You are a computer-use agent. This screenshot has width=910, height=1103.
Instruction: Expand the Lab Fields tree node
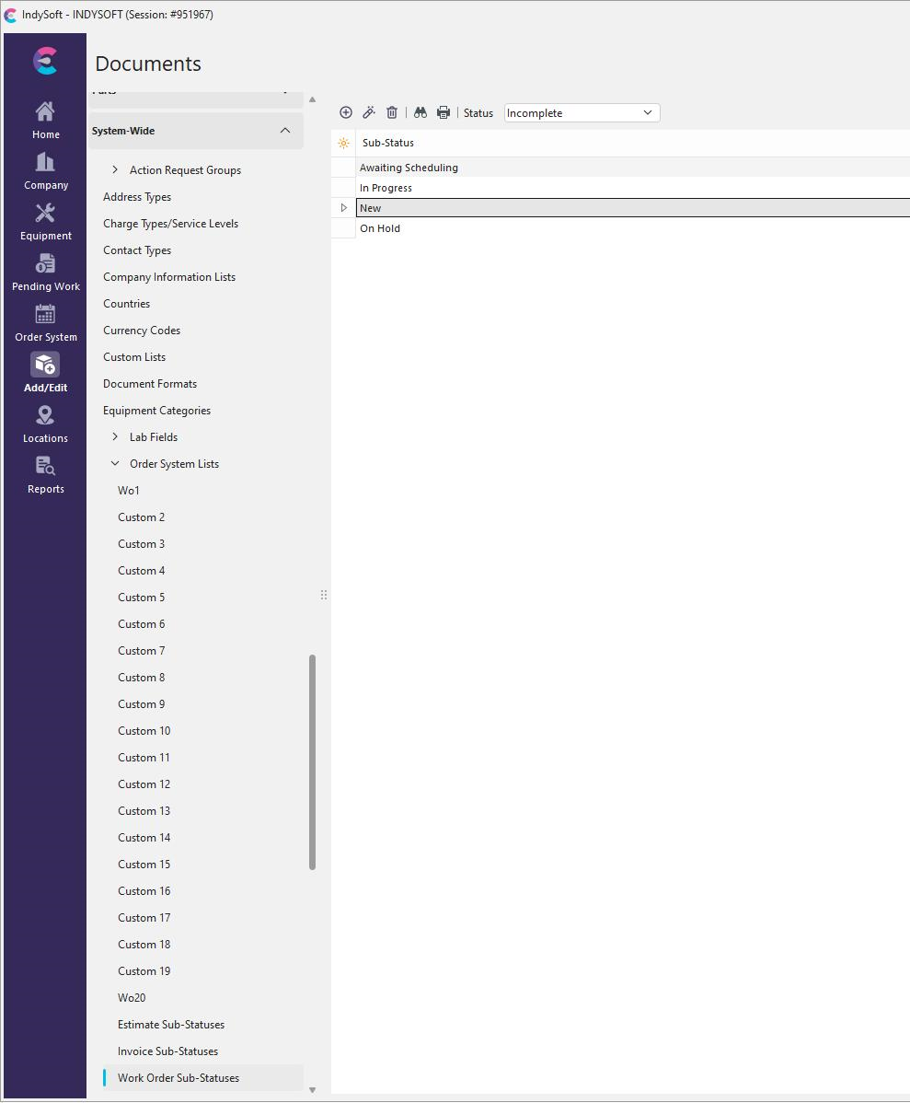tap(115, 437)
